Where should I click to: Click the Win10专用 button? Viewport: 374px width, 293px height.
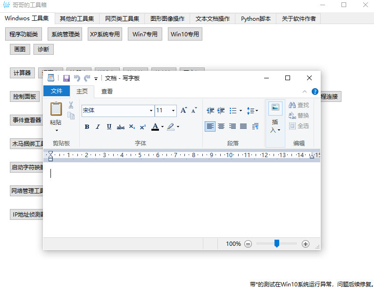[x=185, y=34]
